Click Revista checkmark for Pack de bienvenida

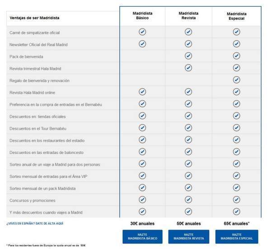coord(189,56)
